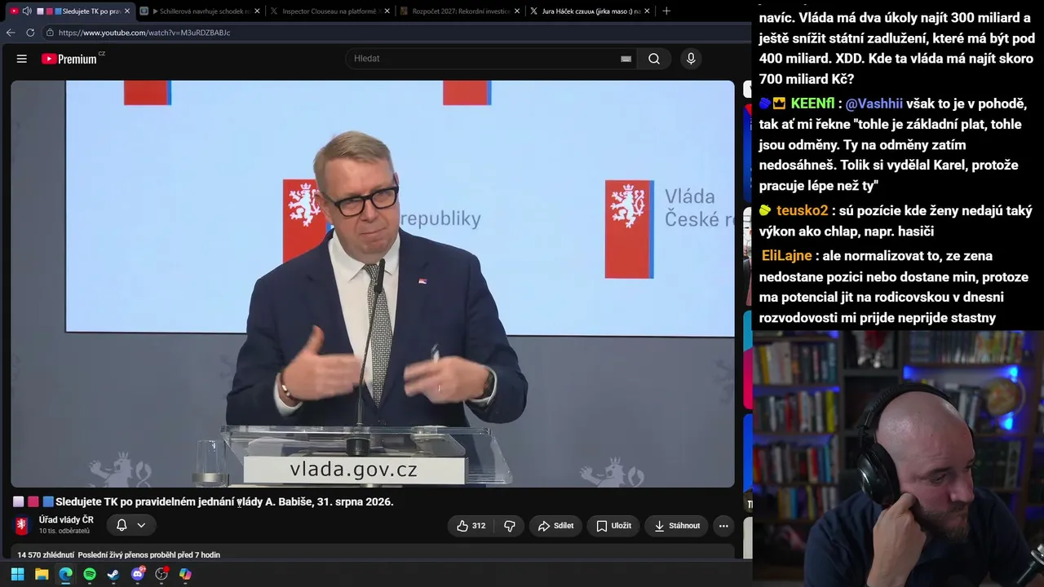Toggle the notification bell for the channel
The height and width of the screenshot is (587, 1044).
point(122,526)
